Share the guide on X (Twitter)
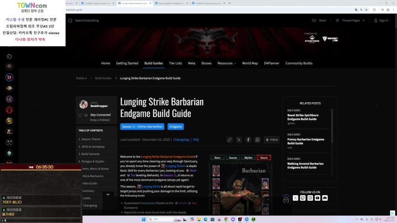Viewport: 397px width, 223px height. tap(239, 139)
